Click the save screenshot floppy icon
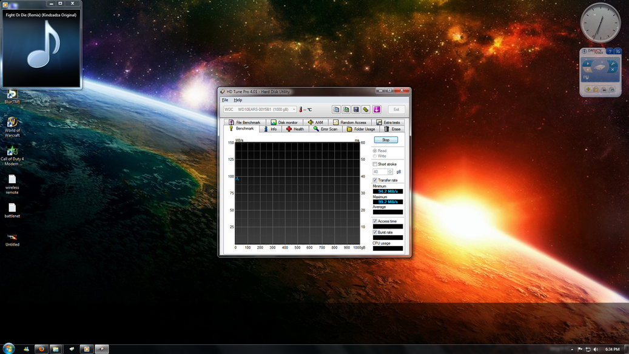The image size is (629, 354). (356, 110)
